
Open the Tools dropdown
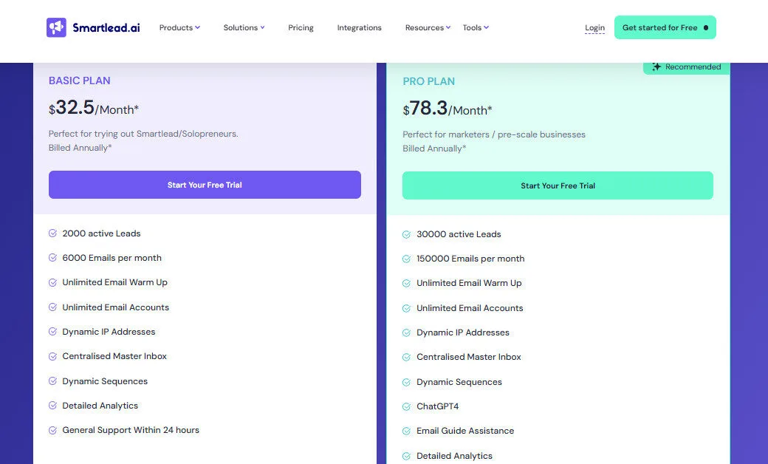coord(475,27)
